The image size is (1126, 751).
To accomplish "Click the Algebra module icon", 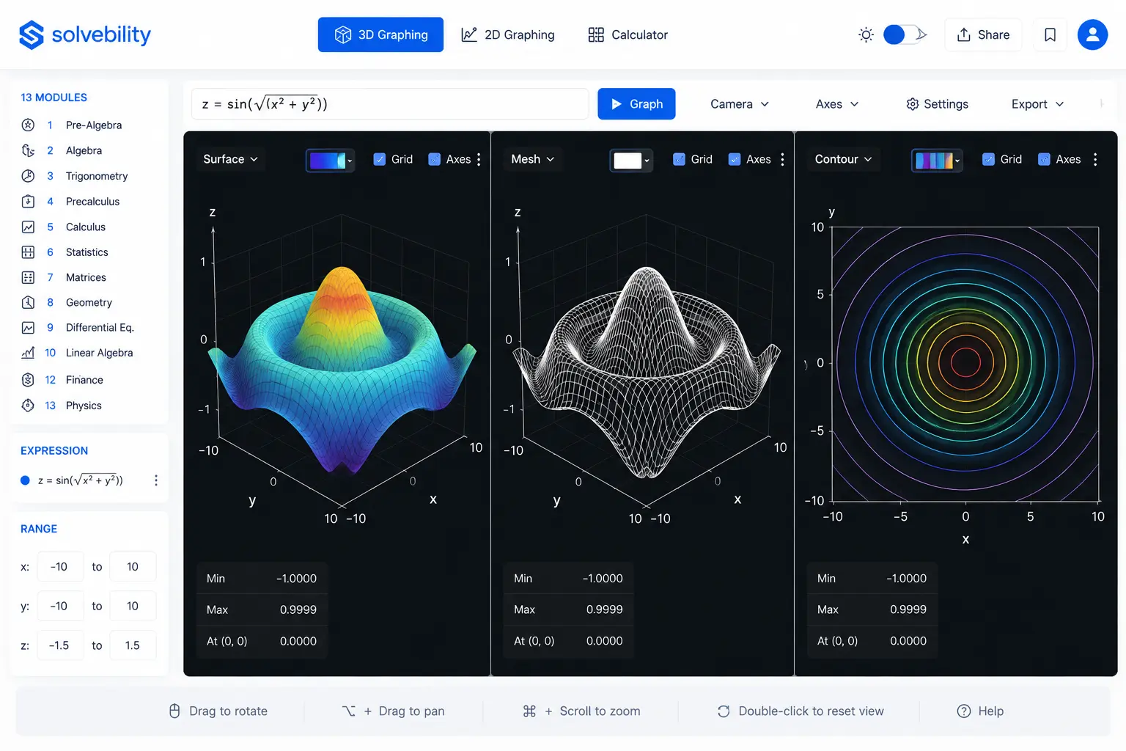I will (x=28, y=150).
